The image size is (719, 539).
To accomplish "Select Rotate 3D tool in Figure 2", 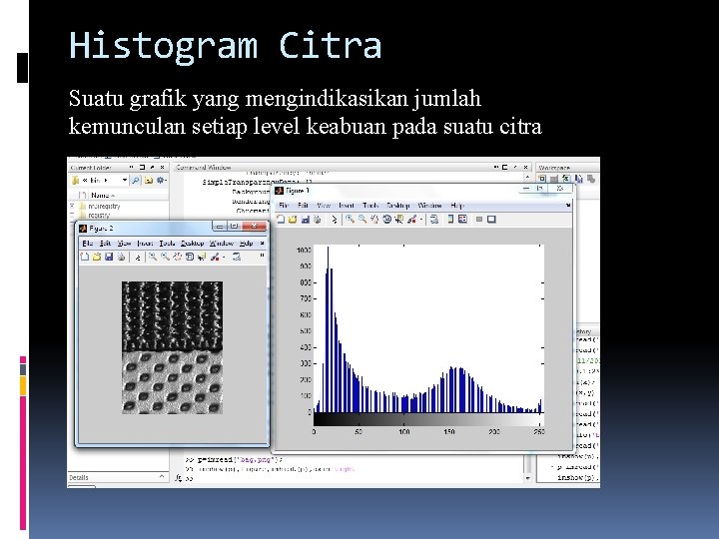I will (190, 258).
